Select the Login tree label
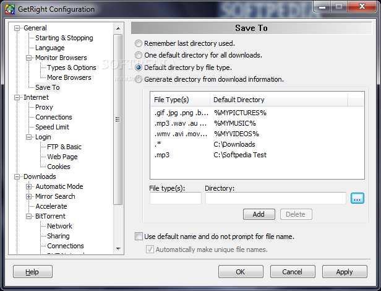The height and width of the screenshot is (291, 381). [43, 137]
